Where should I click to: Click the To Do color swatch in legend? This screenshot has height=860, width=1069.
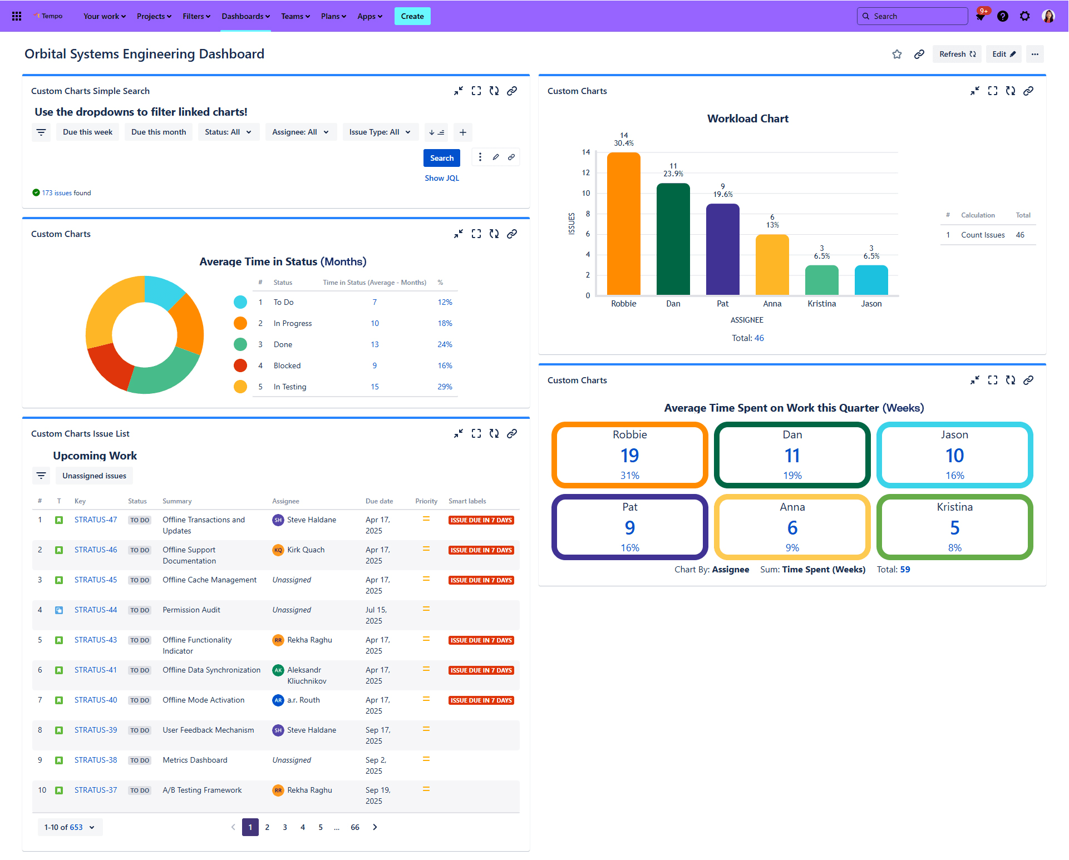[240, 302]
